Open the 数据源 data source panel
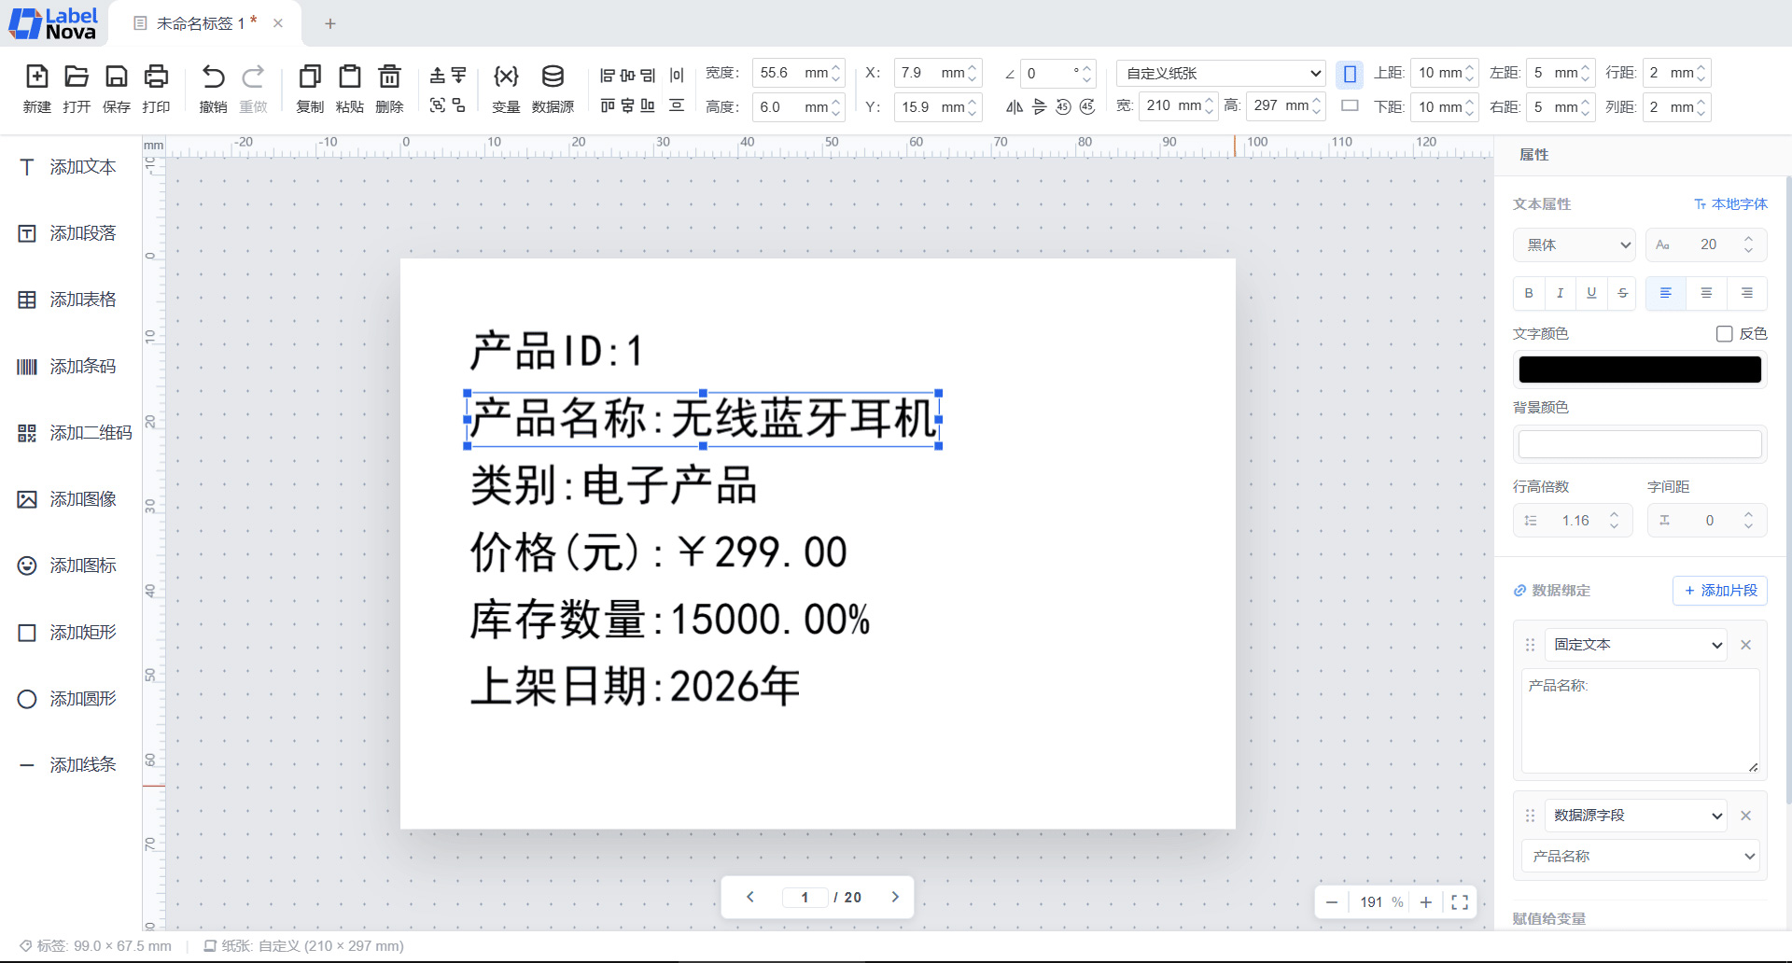The image size is (1792, 963). coord(553,89)
